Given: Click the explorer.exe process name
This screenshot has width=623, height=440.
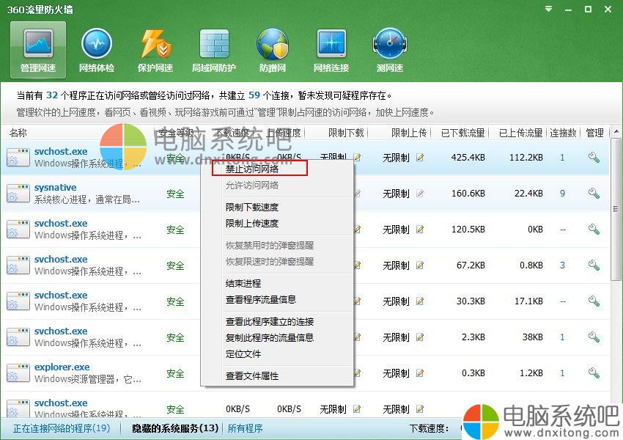Looking at the screenshot, I should point(62,367).
